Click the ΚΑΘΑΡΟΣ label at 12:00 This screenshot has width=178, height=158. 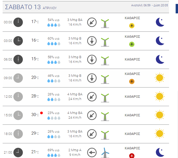click(132, 97)
